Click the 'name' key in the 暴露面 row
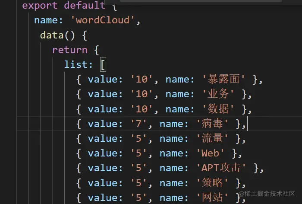 pos(178,80)
